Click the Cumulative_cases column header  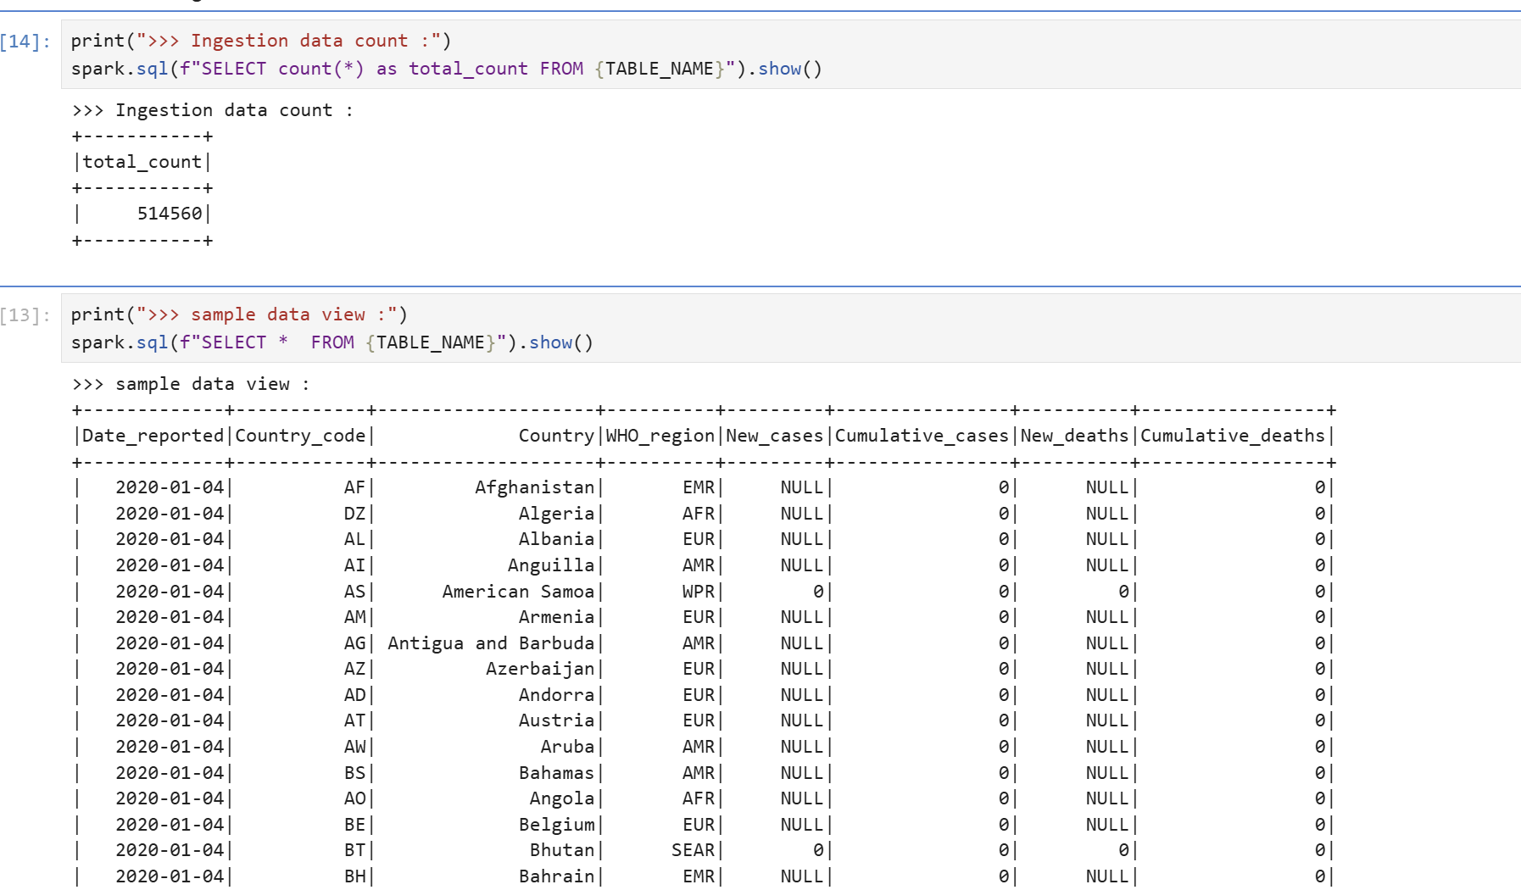tap(922, 436)
